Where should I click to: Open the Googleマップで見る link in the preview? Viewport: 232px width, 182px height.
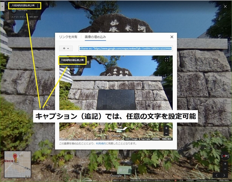point(70,66)
